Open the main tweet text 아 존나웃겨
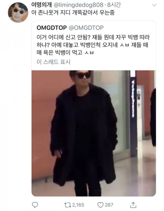 click(73, 13)
